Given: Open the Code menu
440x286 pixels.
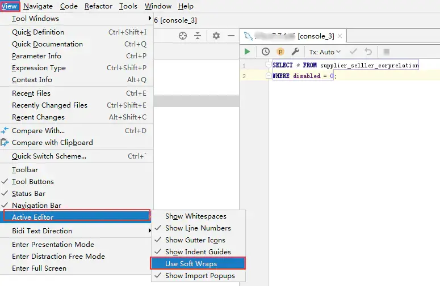Looking at the screenshot, I should point(69,6).
